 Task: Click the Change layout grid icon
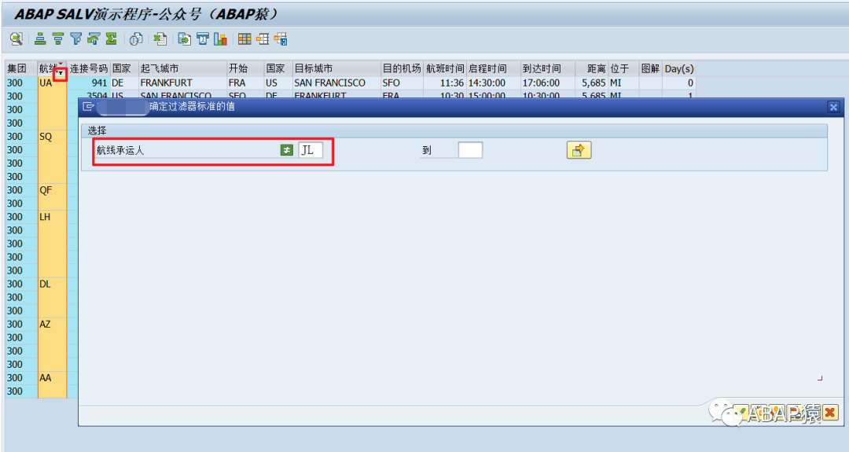point(244,39)
